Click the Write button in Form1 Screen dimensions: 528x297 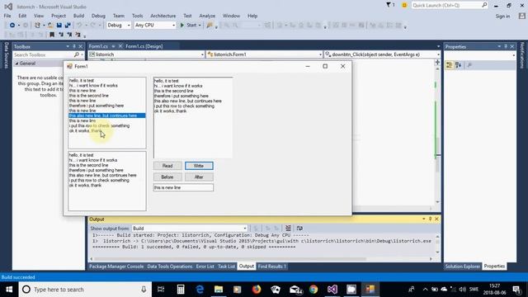click(199, 166)
